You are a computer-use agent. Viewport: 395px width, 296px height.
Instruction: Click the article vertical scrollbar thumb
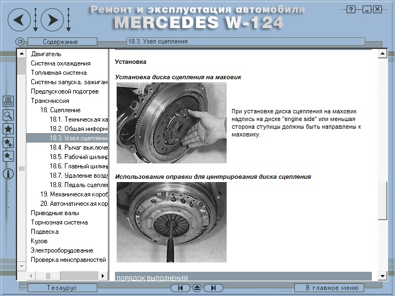(383, 200)
